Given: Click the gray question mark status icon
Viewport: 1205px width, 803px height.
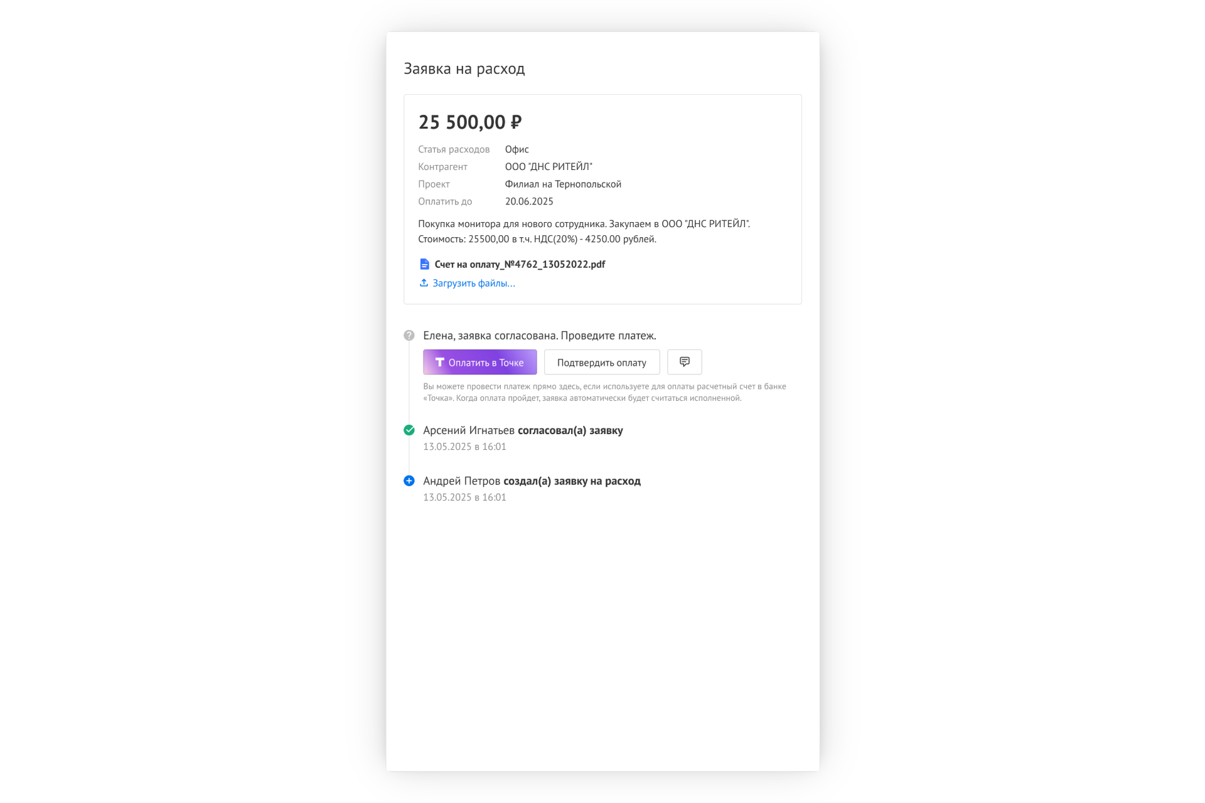Looking at the screenshot, I should click(409, 336).
